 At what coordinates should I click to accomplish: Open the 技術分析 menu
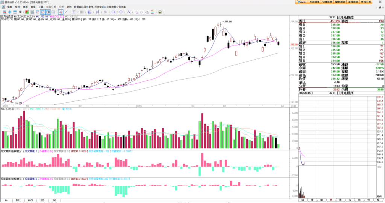tap(51, 7)
